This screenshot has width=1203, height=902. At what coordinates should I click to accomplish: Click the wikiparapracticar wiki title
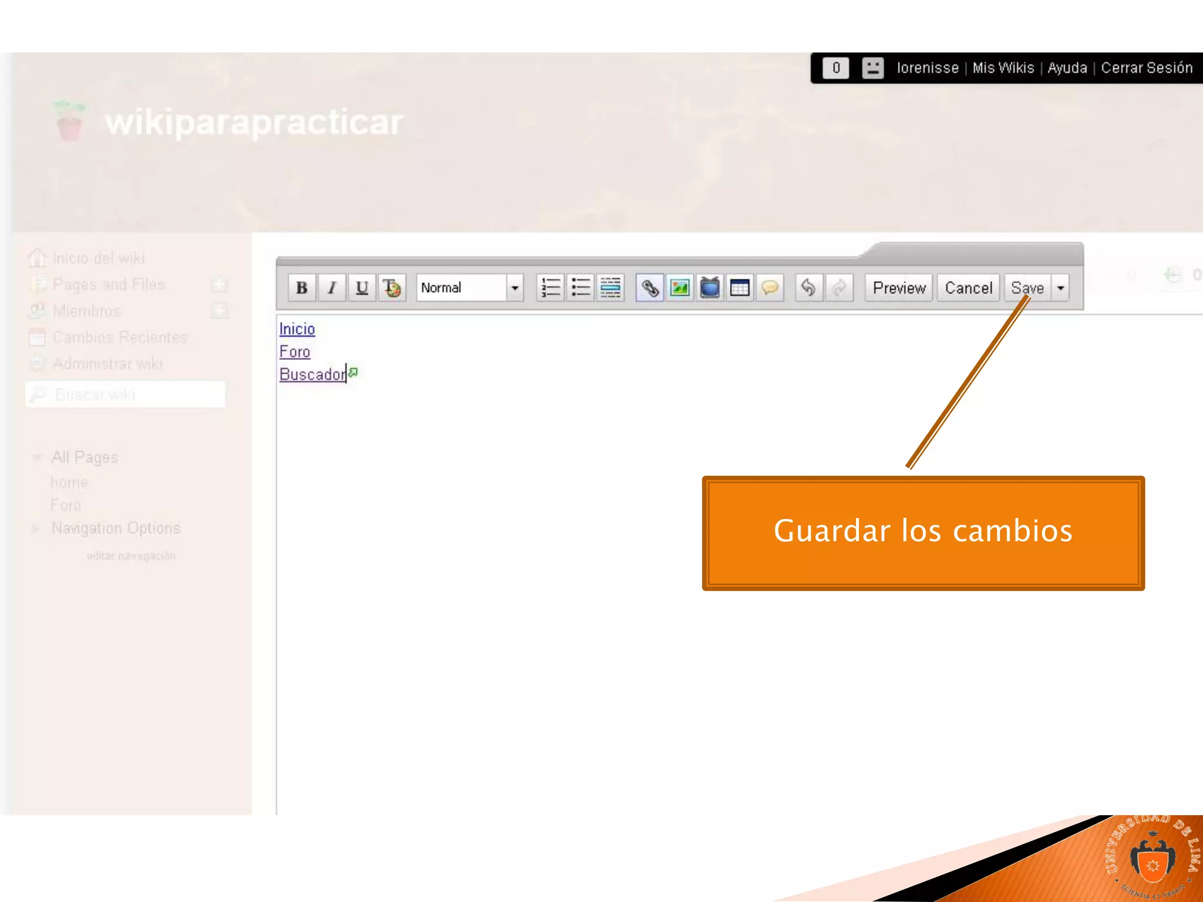tap(254, 123)
